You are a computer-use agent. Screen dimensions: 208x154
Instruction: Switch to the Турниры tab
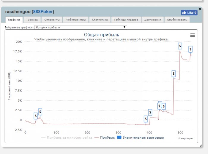31,20
